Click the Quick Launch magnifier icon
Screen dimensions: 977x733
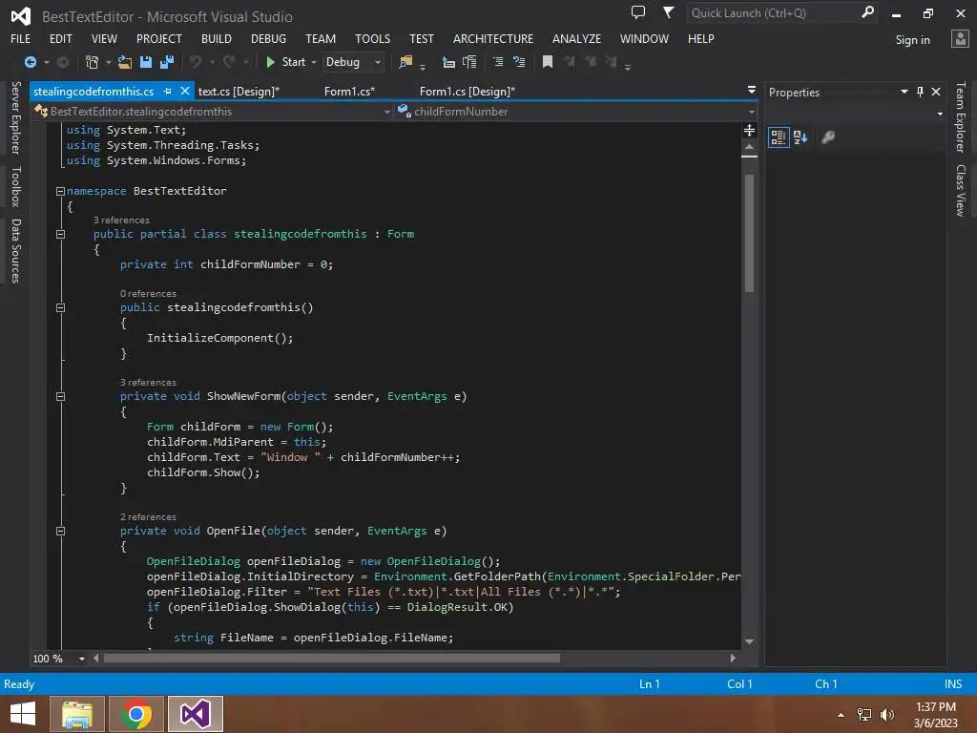[x=867, y=12]
